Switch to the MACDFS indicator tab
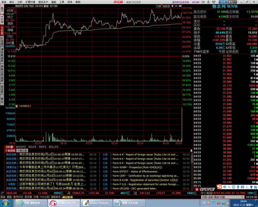 pyautogui.click(x=21, y=147)
